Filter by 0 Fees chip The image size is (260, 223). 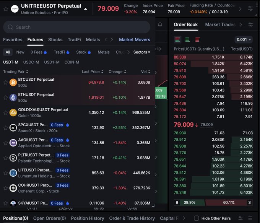39,52
